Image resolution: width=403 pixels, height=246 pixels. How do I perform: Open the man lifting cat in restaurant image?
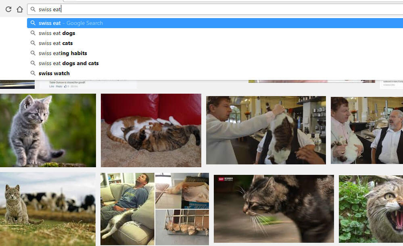[266, 130]
